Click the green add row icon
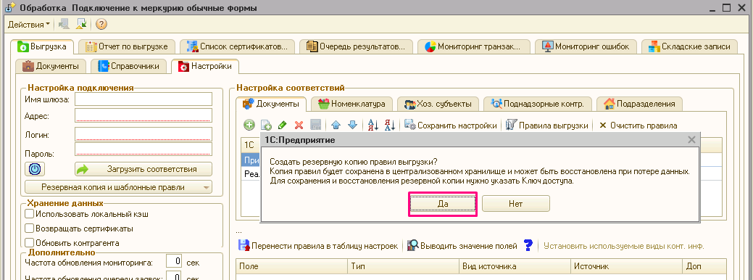Screen dimensions: 753x280 249,125
